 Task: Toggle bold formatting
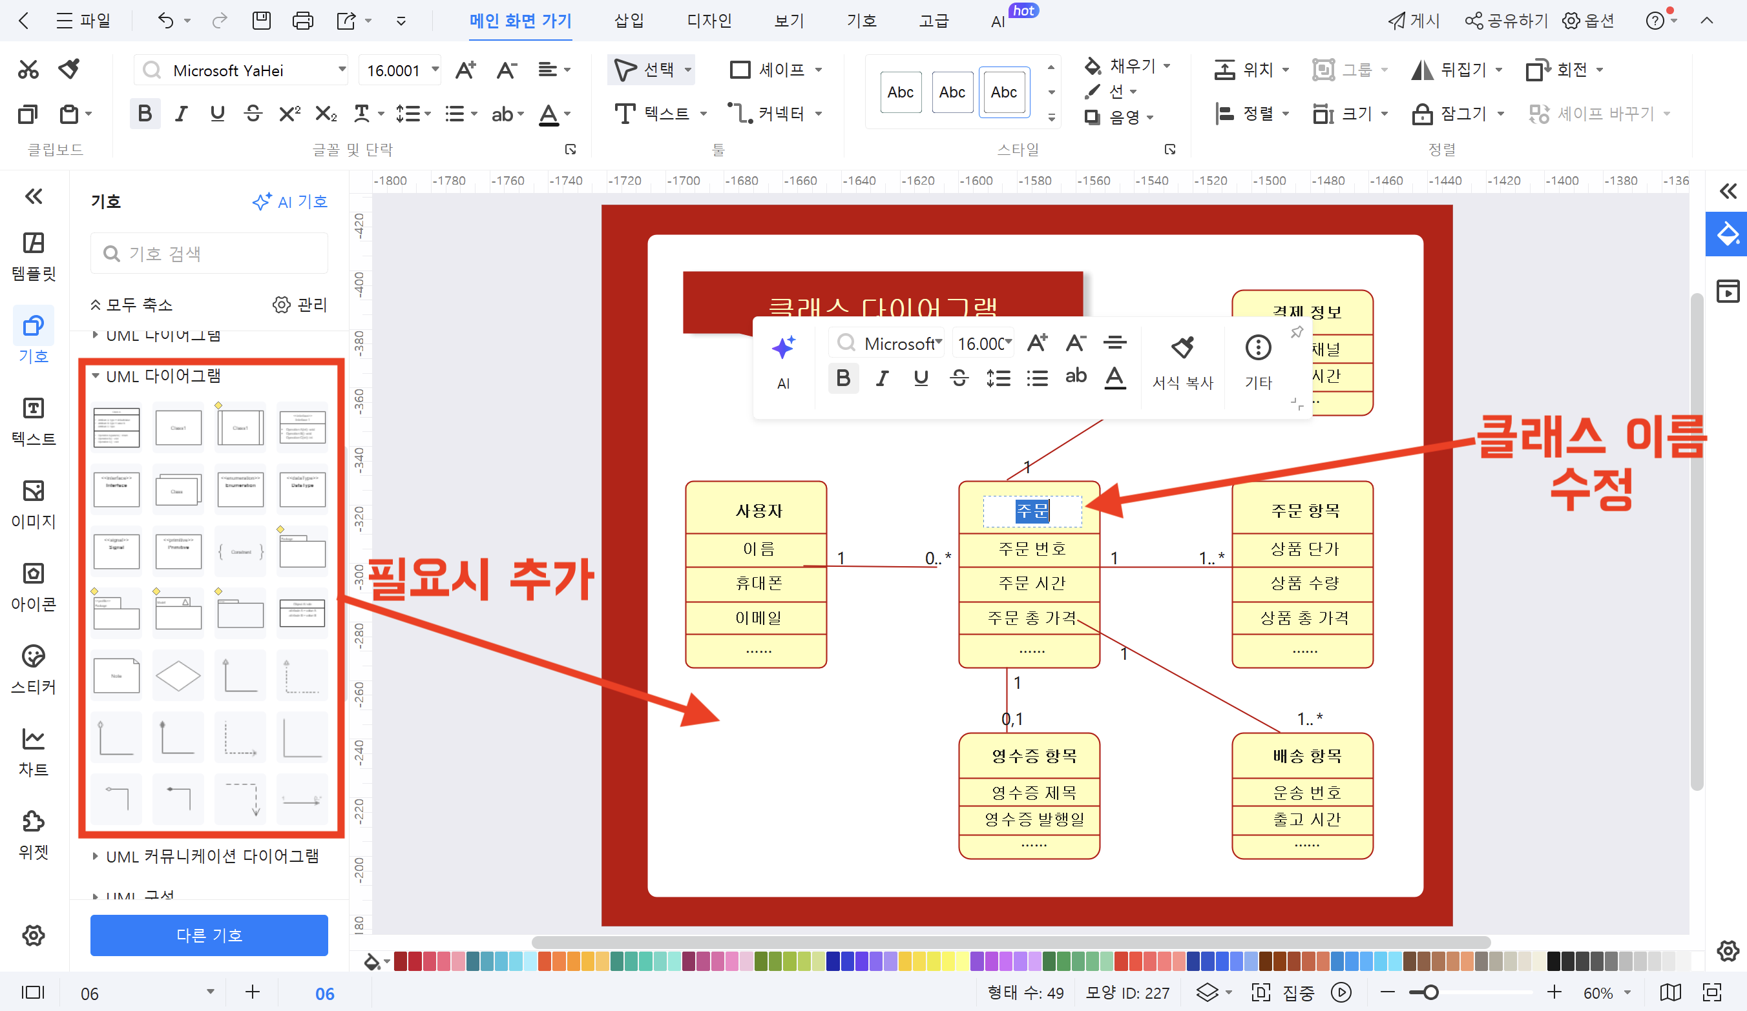click(145, 114)
